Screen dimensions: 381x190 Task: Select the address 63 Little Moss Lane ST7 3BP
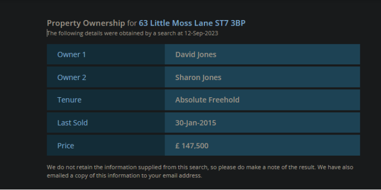pyautogui.click(x=192, y=23)
